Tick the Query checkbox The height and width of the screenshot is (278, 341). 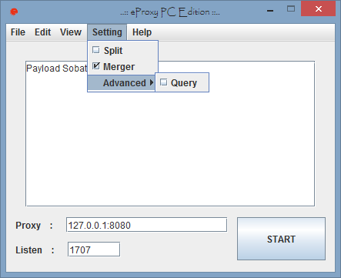coord(163,82)
